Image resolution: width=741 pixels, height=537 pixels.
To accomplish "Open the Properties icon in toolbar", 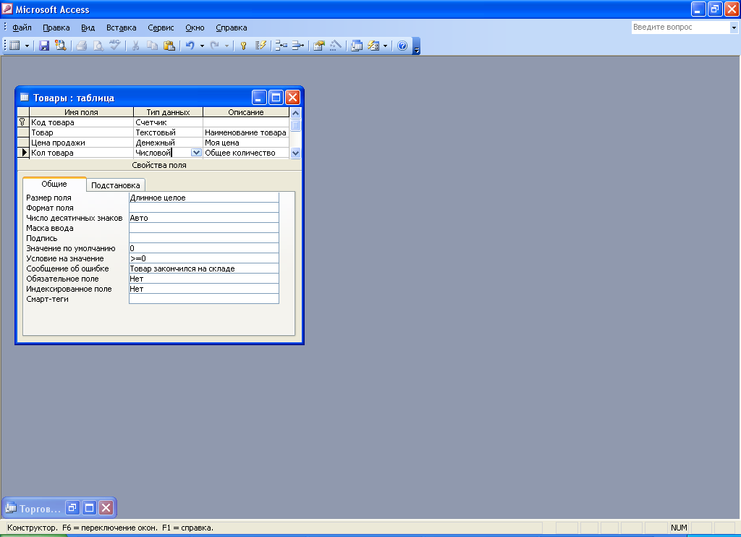I will [x=319, y=46].
